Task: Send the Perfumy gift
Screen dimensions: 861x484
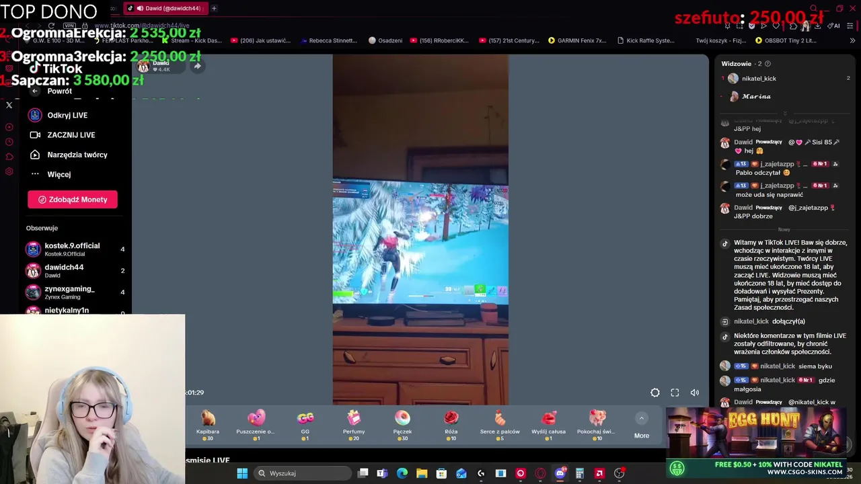Action: (354, 426)
